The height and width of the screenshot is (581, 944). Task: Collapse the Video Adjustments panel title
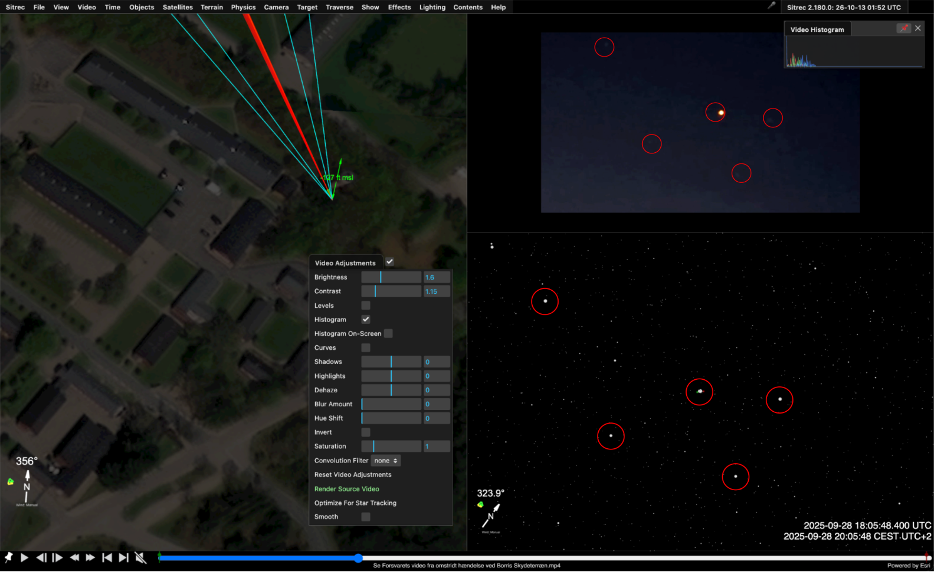point(345,263)
